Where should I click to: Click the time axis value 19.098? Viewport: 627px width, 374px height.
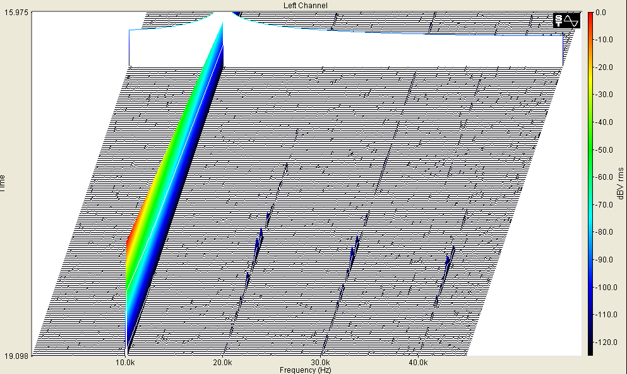16,356
